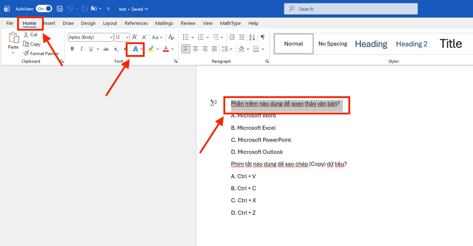Click the Clear All Formatting icon
Image resolution: width=473 pixels, height=246 pixels.
[x=171, y=37]
